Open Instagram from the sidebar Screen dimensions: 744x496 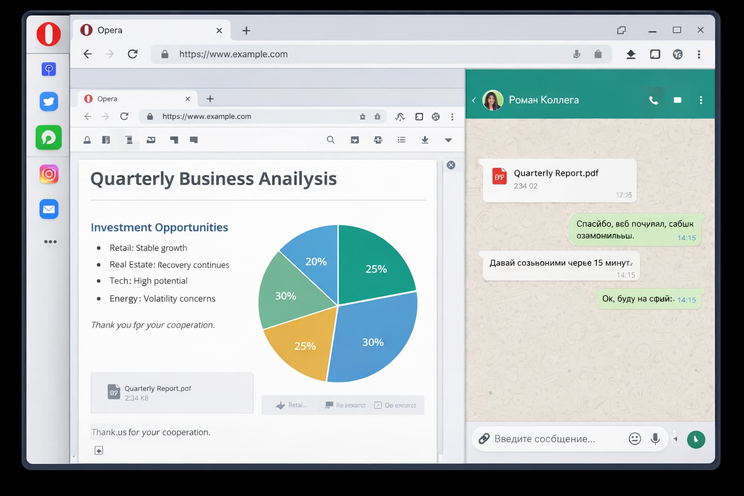tap(49, 174)
